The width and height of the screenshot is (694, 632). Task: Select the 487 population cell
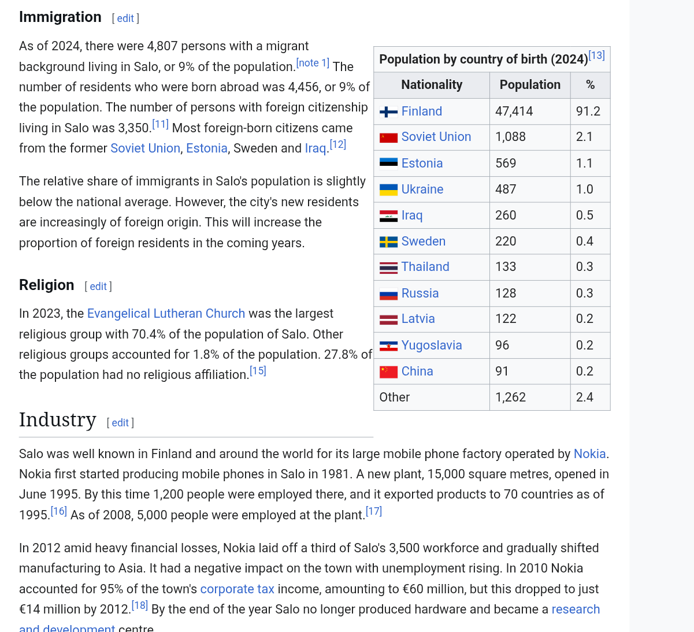[530, 189]
